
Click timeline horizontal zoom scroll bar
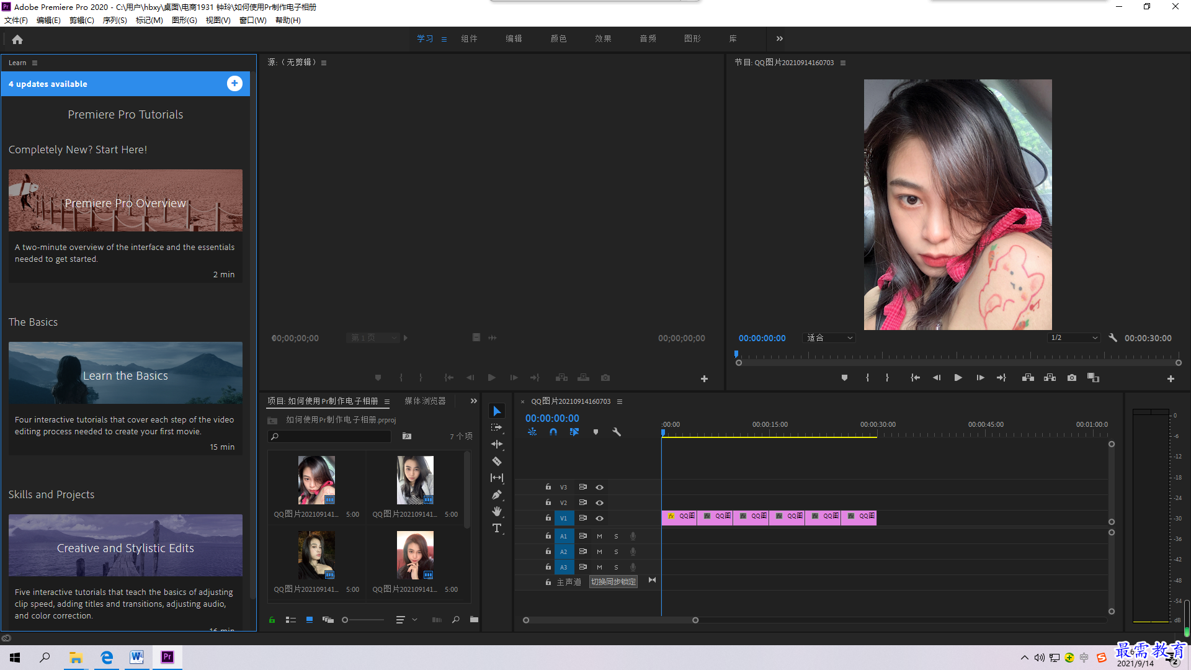(x=610, y=620)
